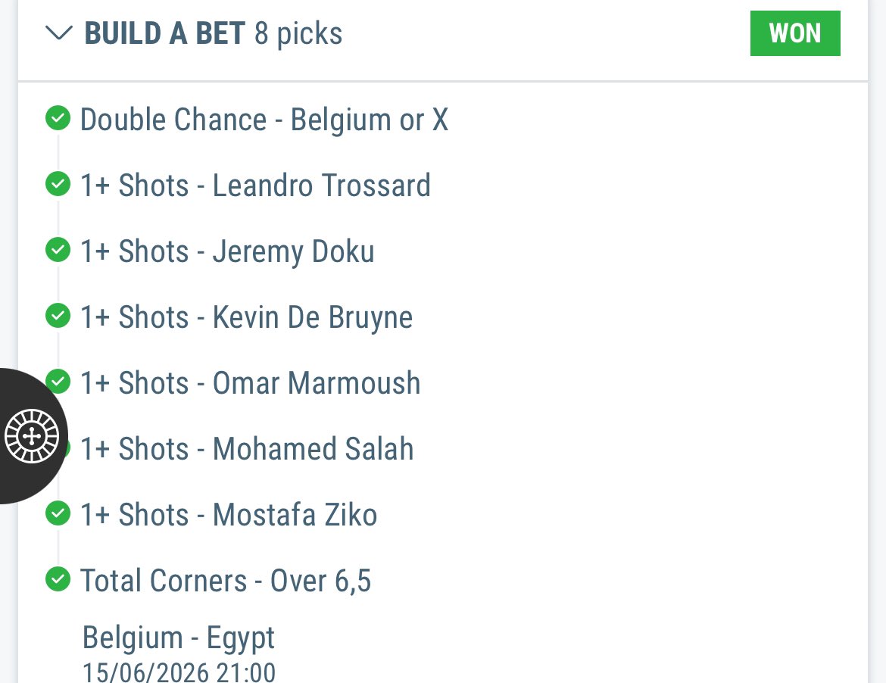Select Total Corners - Over 6,5 pick

(226, 581)
